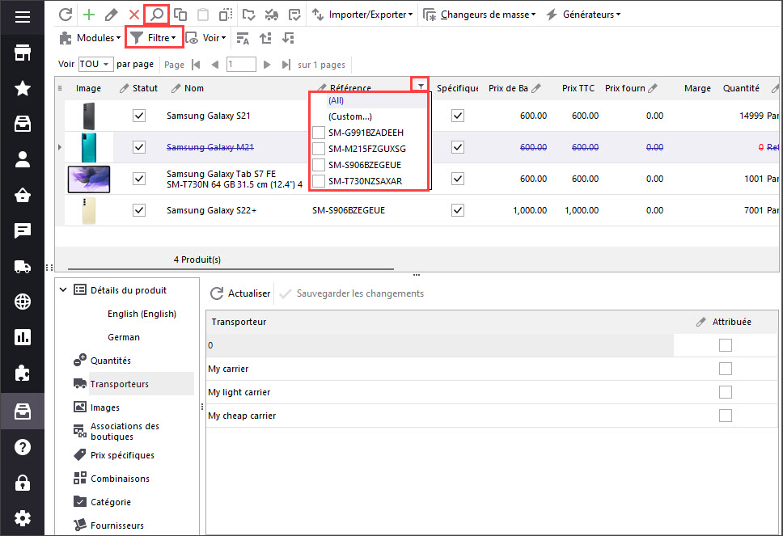783x536 pixels.
Task: Click the note-with-checkmark toolbar icon
Action: [x=294, y=15]
